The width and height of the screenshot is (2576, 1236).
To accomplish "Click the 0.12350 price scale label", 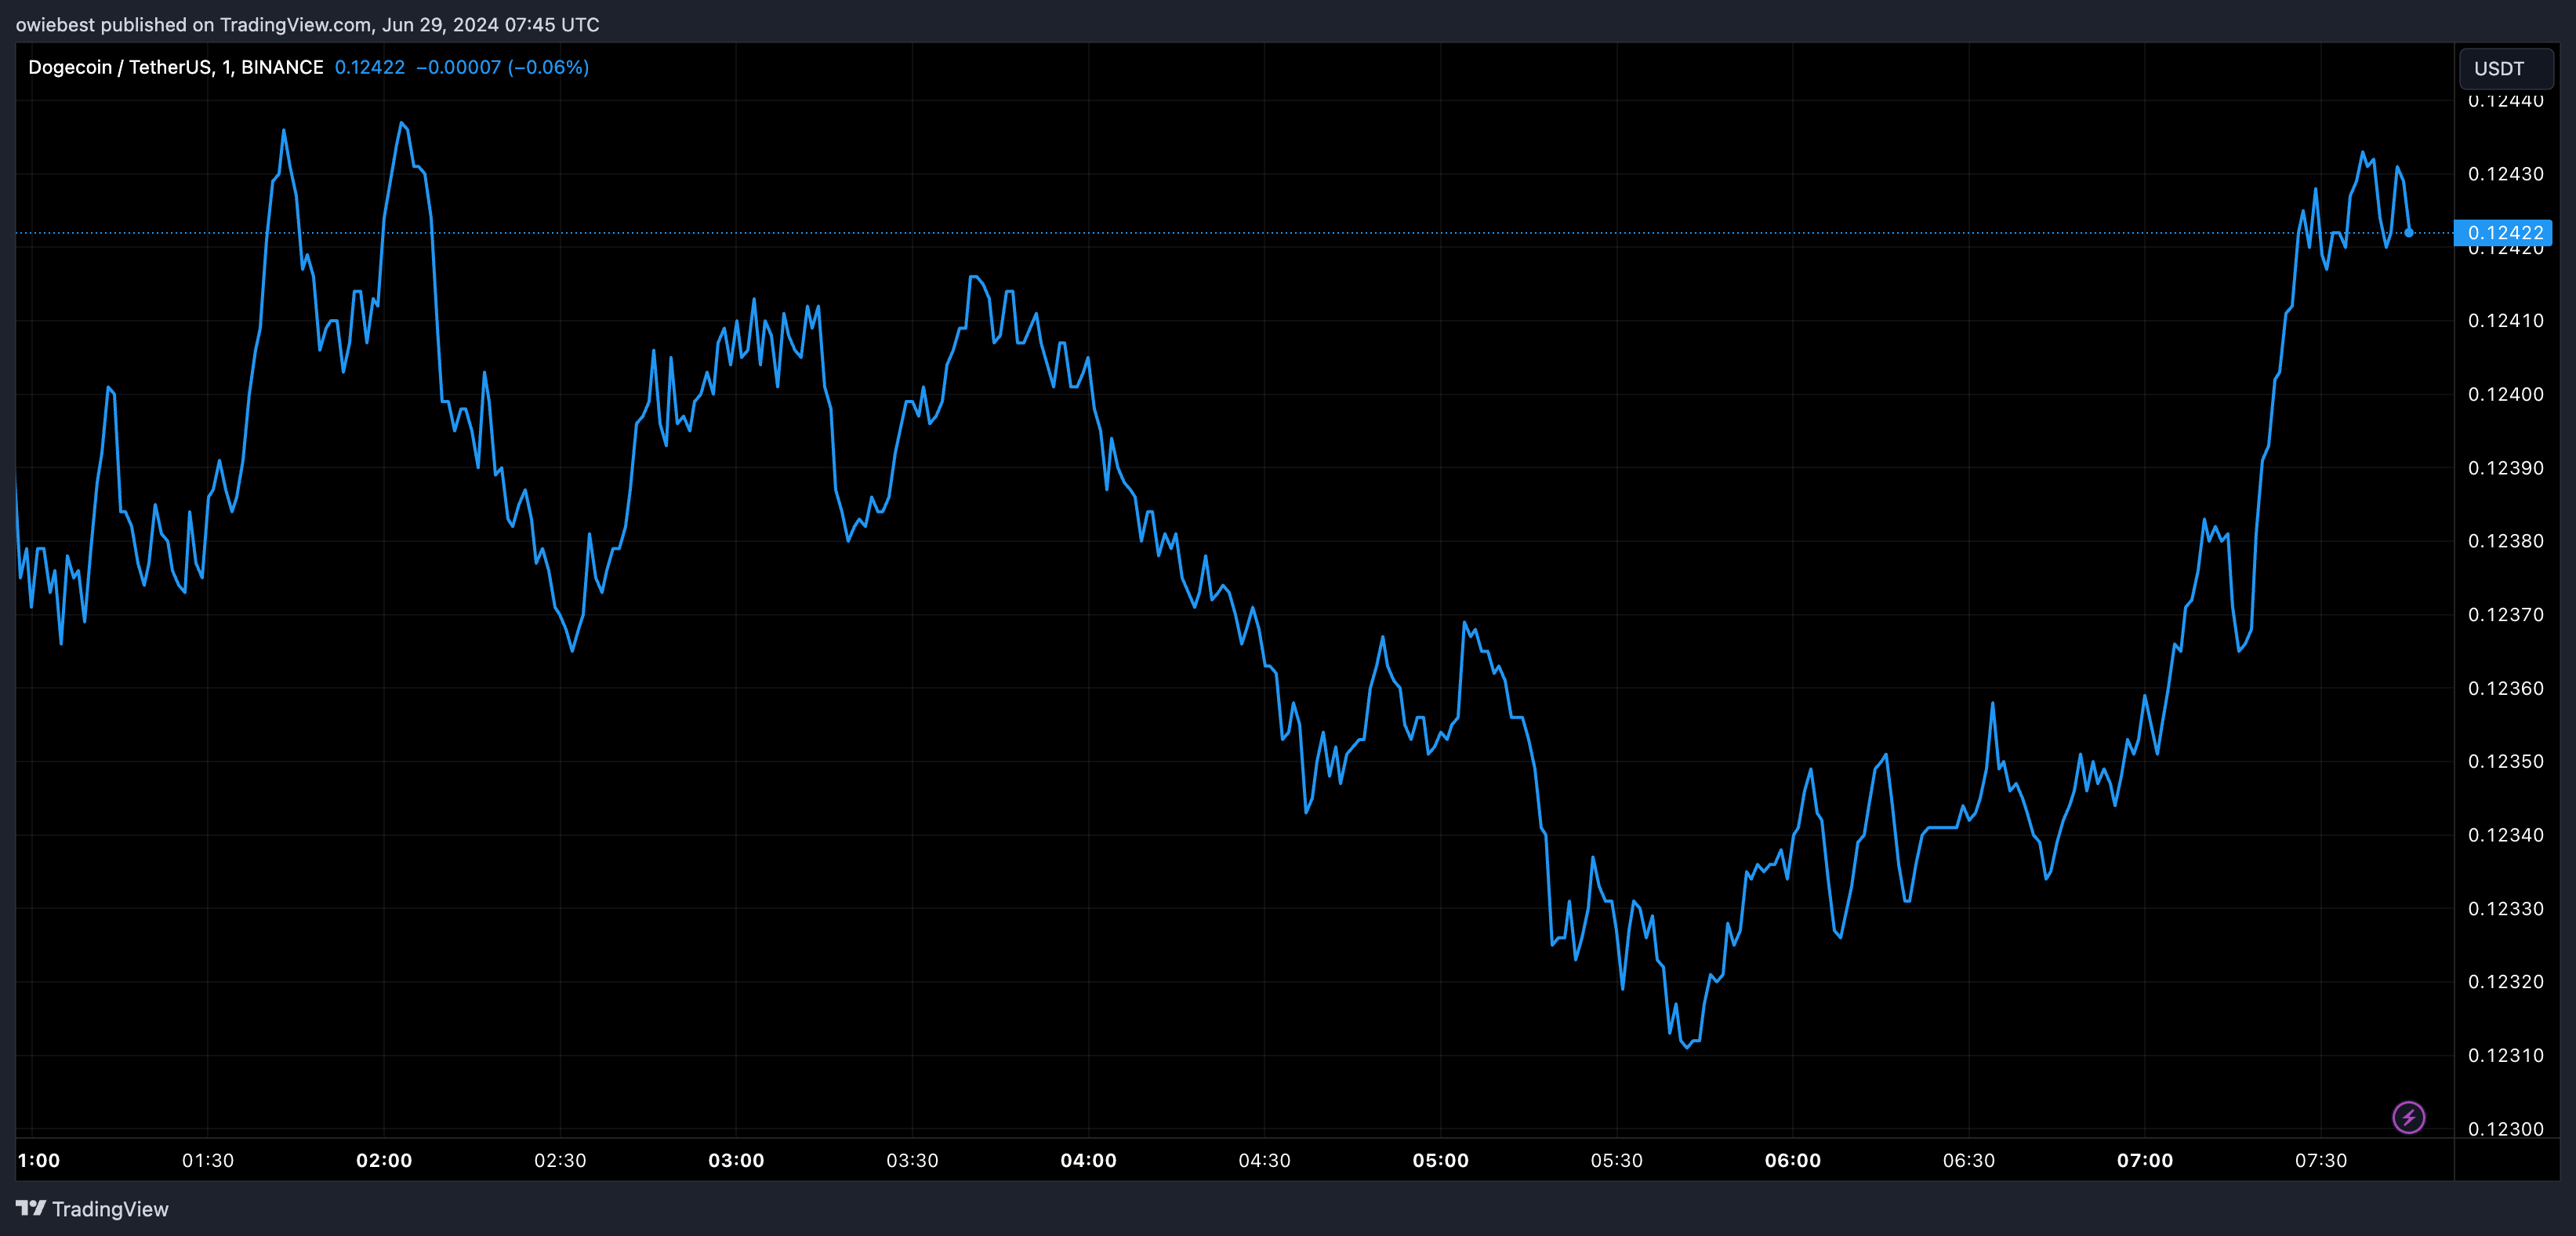I will tap(2505, 762).
